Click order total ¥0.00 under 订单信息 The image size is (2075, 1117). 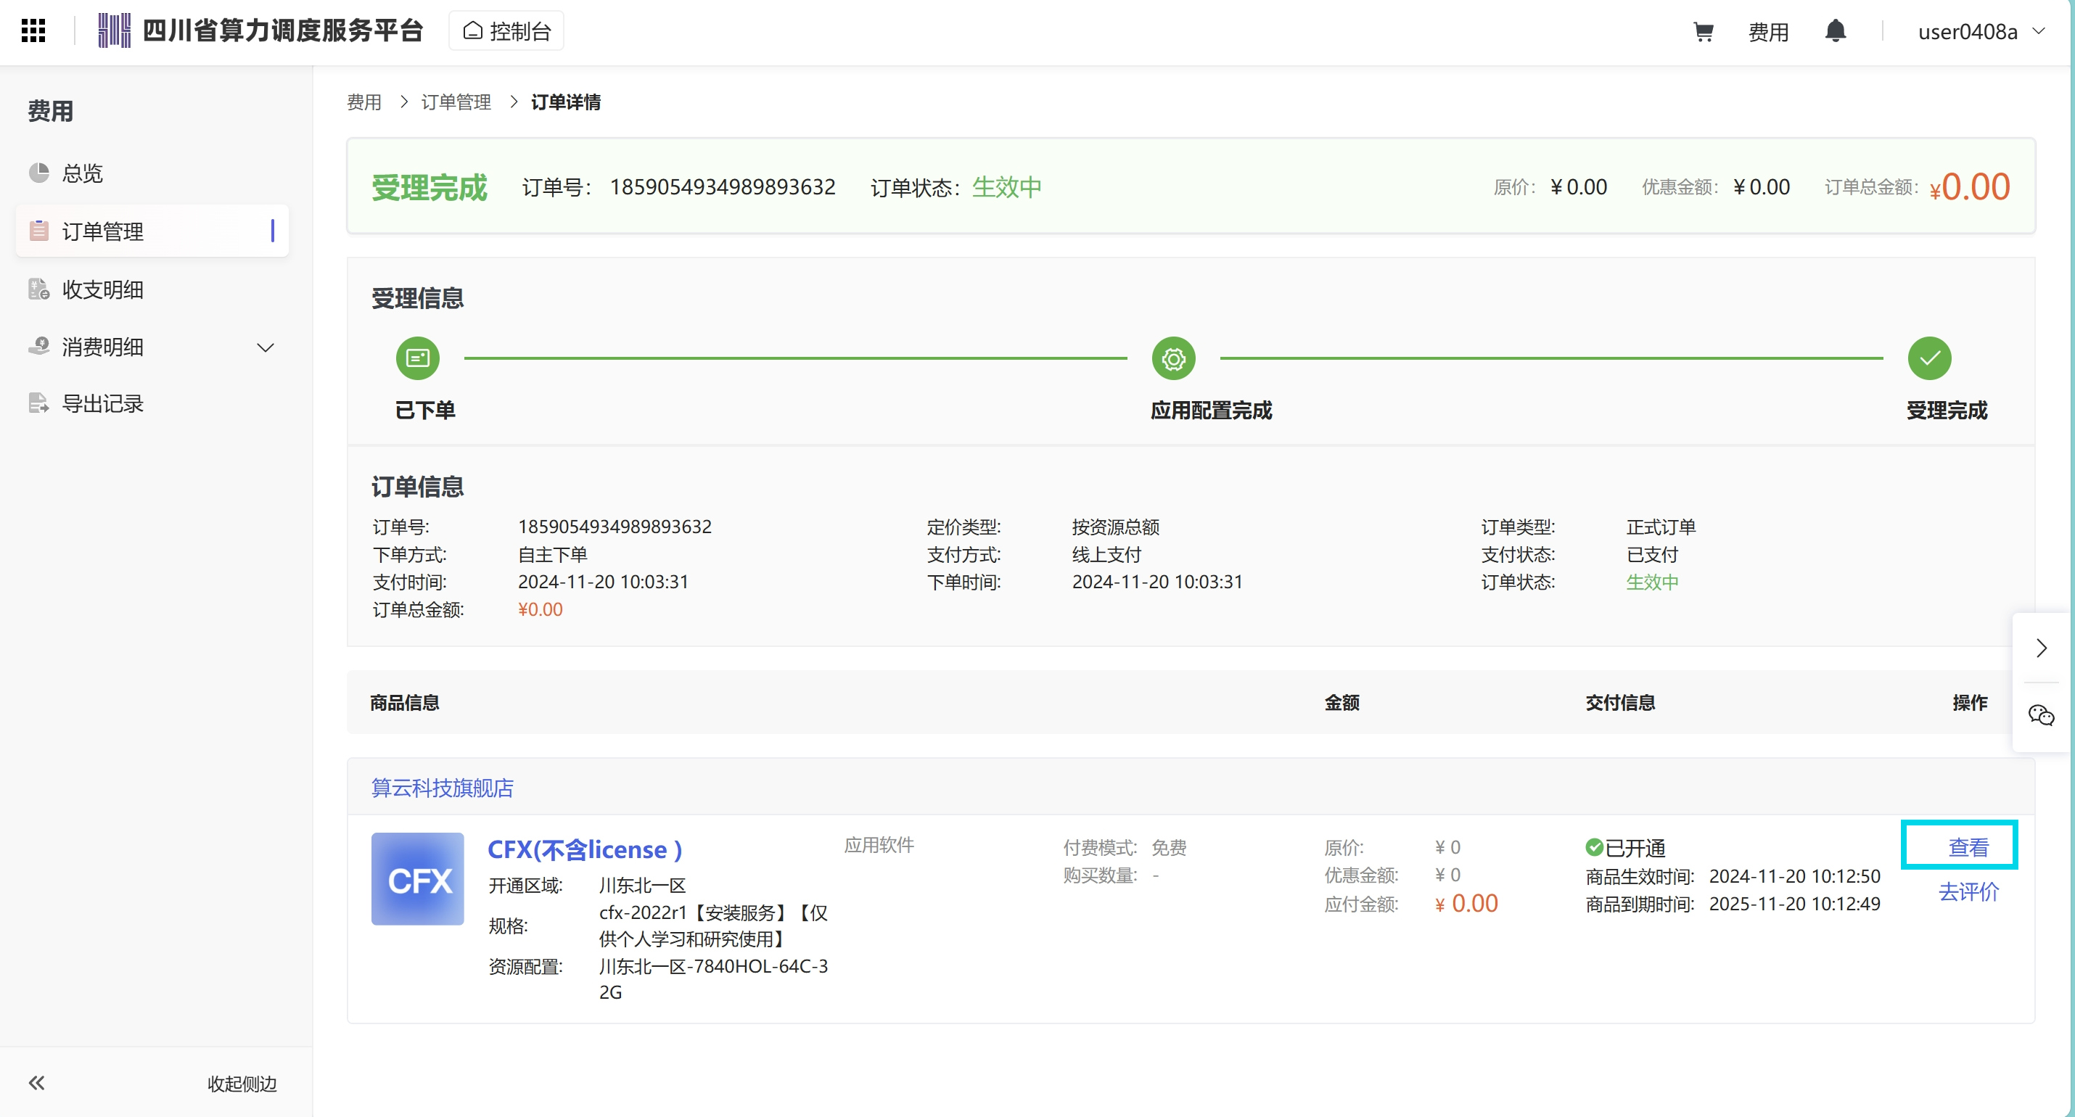[540, 610]
